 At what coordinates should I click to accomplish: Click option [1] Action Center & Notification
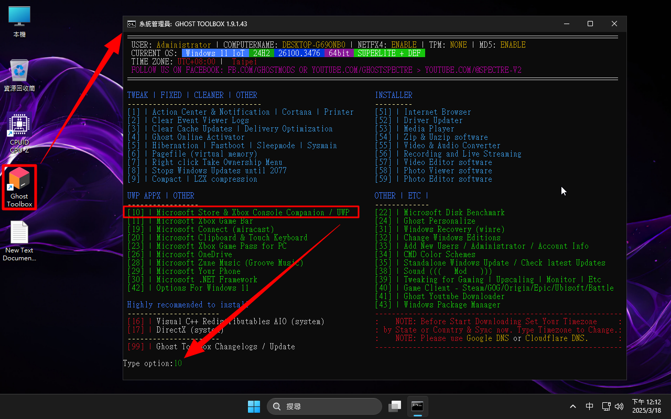click(x=241, y=112)
